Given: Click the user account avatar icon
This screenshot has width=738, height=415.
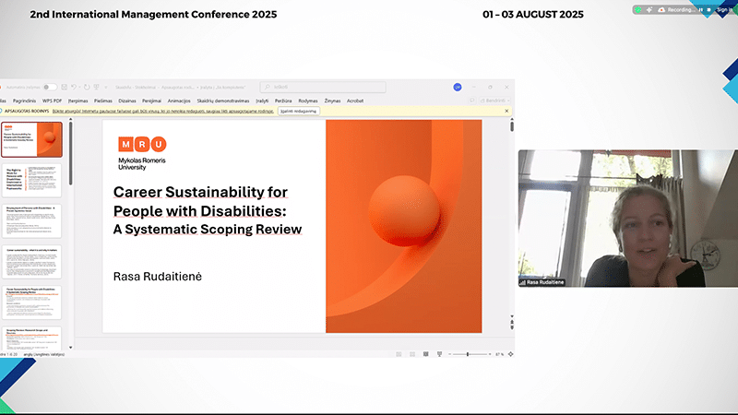Looking at the screenshot, I should [x=458, y=87].
